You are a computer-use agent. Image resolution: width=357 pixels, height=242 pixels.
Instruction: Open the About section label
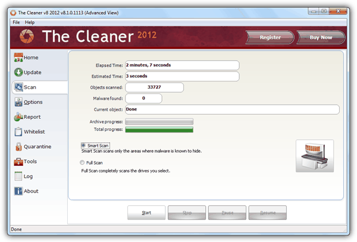coord(31,191)
